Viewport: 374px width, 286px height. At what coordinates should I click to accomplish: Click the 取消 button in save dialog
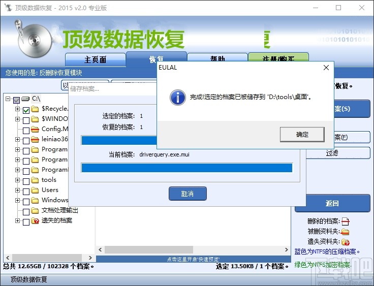pyautogui.click(x=188, y=194)
